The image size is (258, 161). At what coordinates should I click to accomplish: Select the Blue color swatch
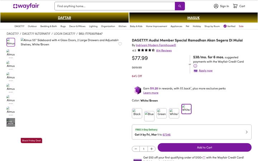(149, 116)
